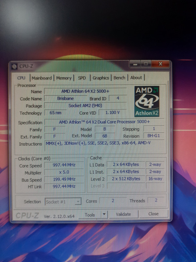Open the Graphics tab

101,78
